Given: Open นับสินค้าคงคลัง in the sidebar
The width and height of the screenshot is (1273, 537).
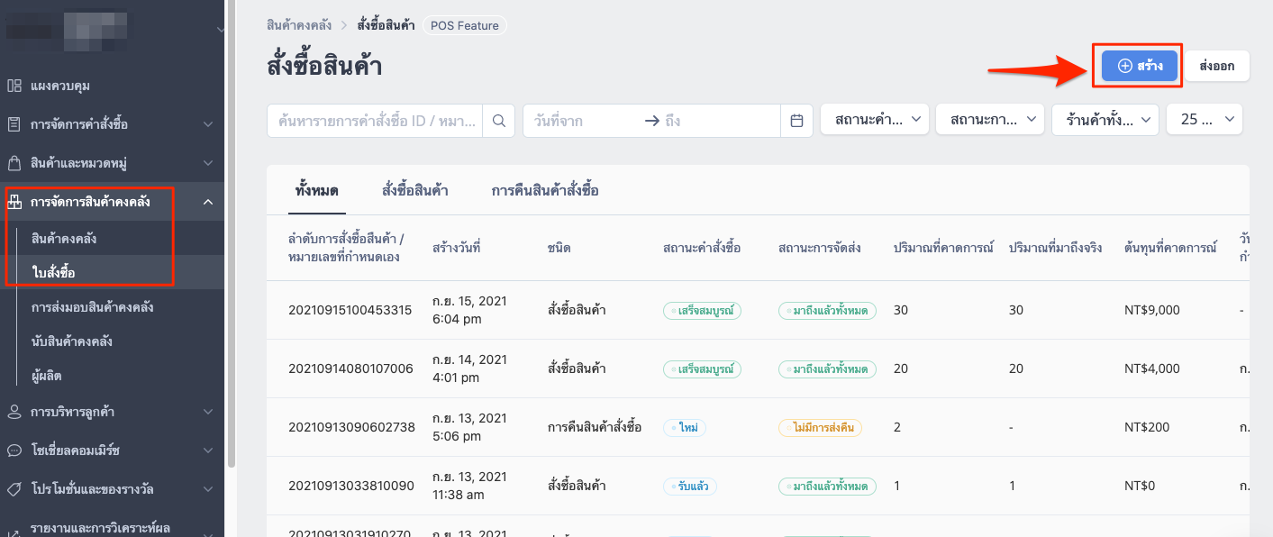Looking at the screenshot, I should [x=71, y=341].
